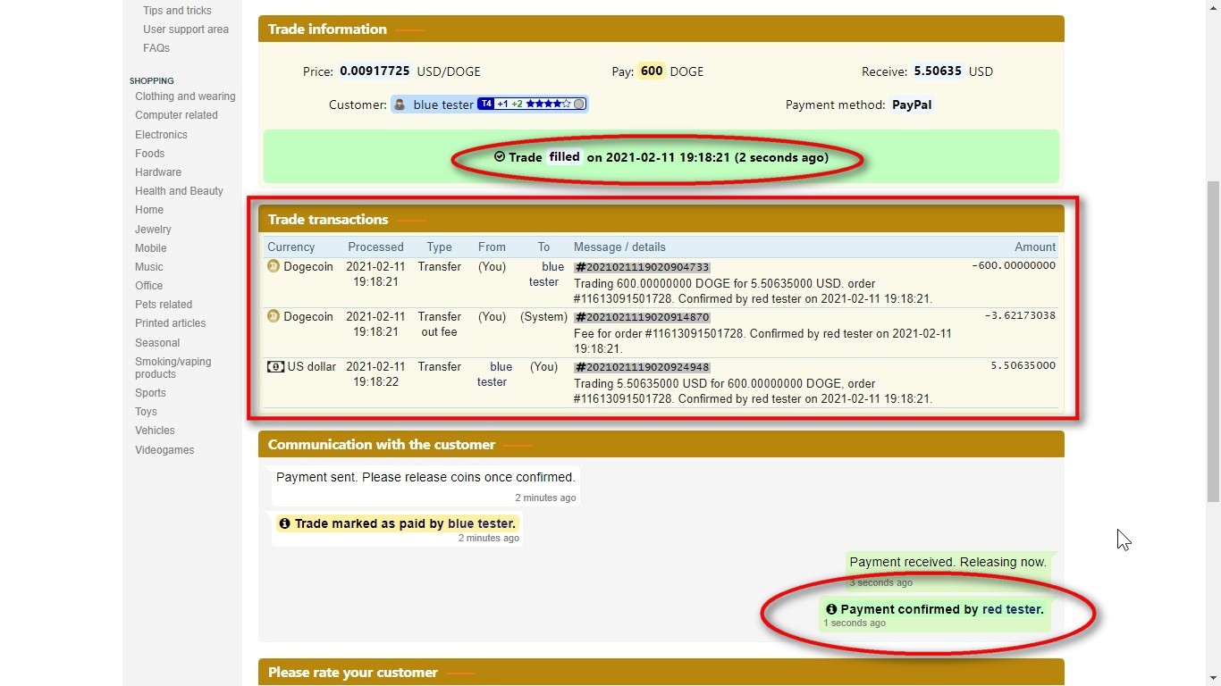Screen dimensions: 1221x686
Task: Click the info icon in Trade marked as paid
Action: pos(284,523)
